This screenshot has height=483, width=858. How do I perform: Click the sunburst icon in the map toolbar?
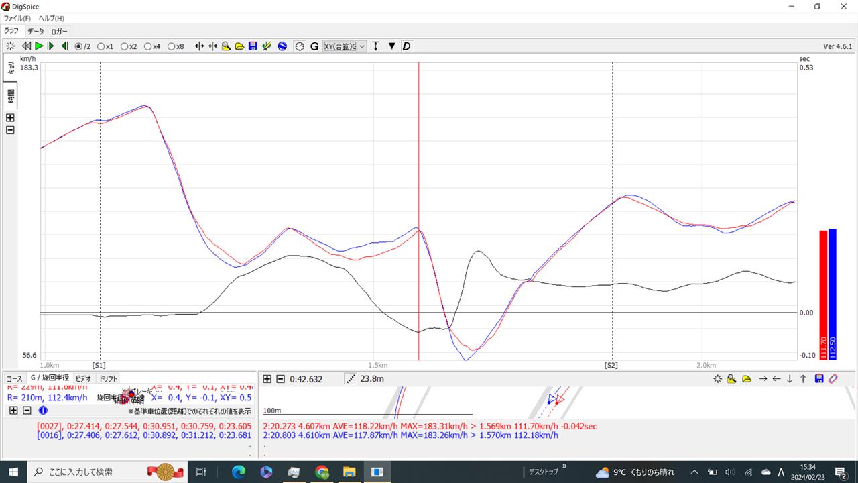[718, 379]
